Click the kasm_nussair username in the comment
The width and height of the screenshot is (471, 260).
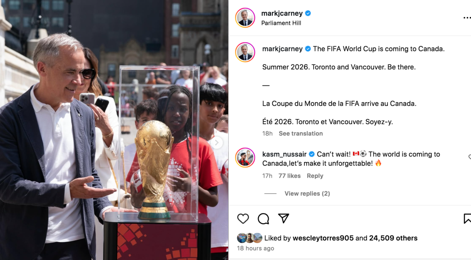coord(284,154)
